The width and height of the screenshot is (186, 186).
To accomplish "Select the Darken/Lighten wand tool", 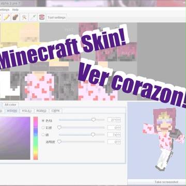I will click(x=24, y=18).
